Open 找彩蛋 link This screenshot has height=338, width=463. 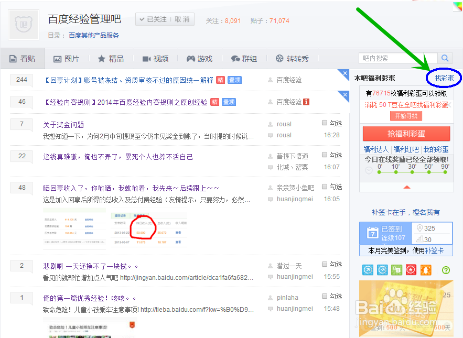click(445, 78)
